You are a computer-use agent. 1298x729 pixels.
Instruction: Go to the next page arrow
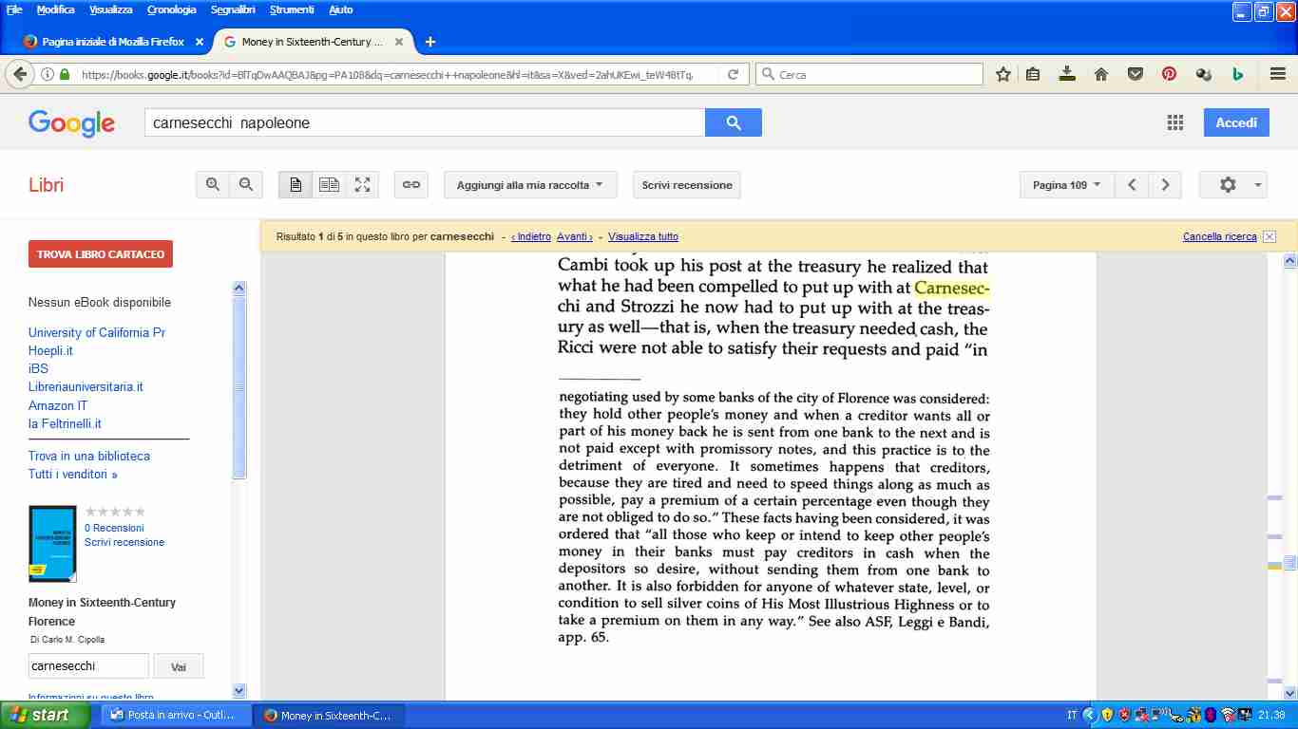tap(1165, 185)
